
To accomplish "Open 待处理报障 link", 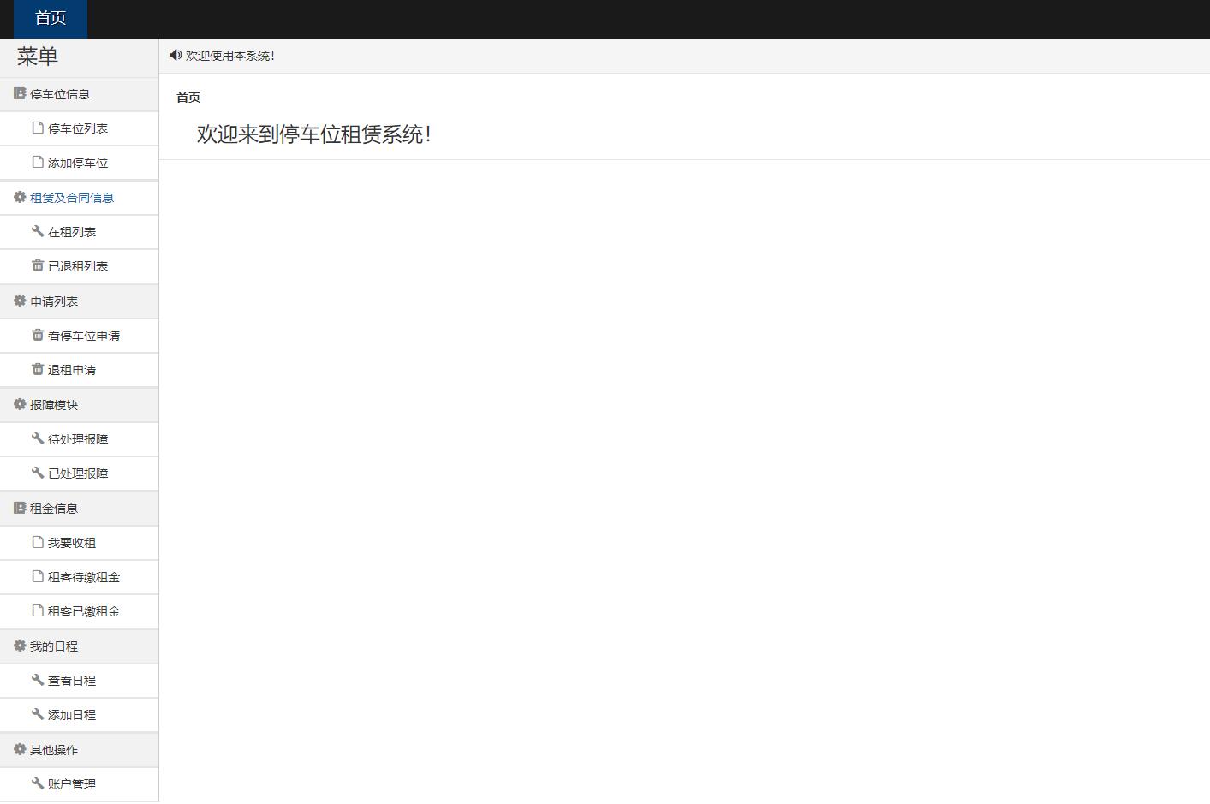I will tap(79, 439).
